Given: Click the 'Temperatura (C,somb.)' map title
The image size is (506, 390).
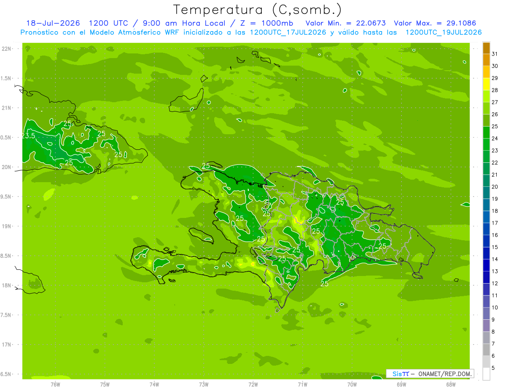Looking at the screenshot, I should click(x=257, y=10).
